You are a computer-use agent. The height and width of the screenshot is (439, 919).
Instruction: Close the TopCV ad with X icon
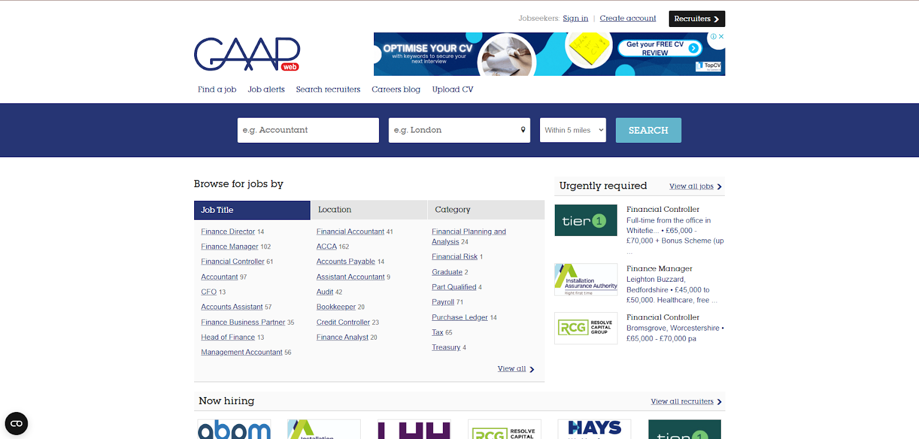tap(721, 36)
